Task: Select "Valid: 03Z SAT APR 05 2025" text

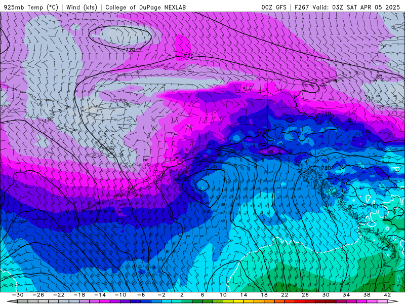Action: (x=356, y=7)
